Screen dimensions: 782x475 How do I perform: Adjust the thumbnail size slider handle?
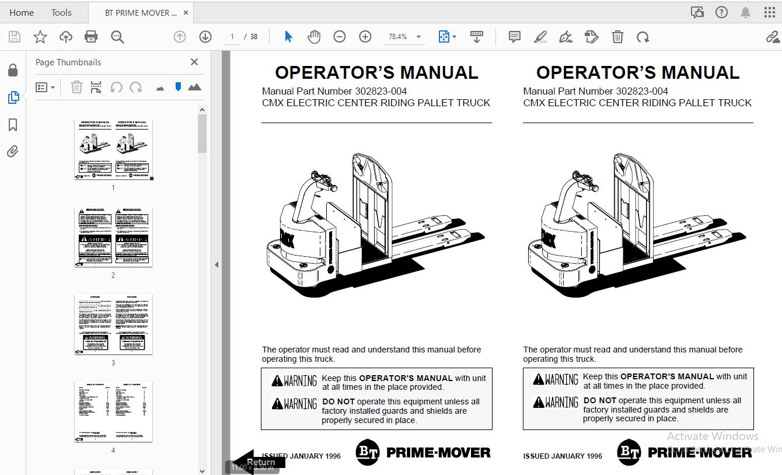click(179, 87)
